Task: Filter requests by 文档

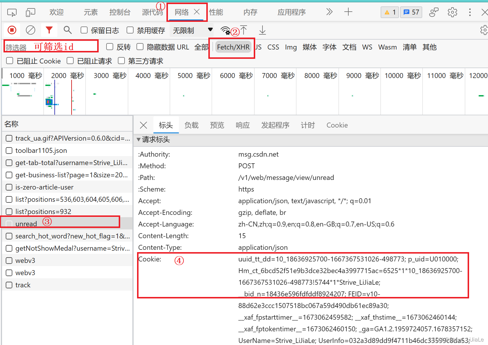Action: 349,47
